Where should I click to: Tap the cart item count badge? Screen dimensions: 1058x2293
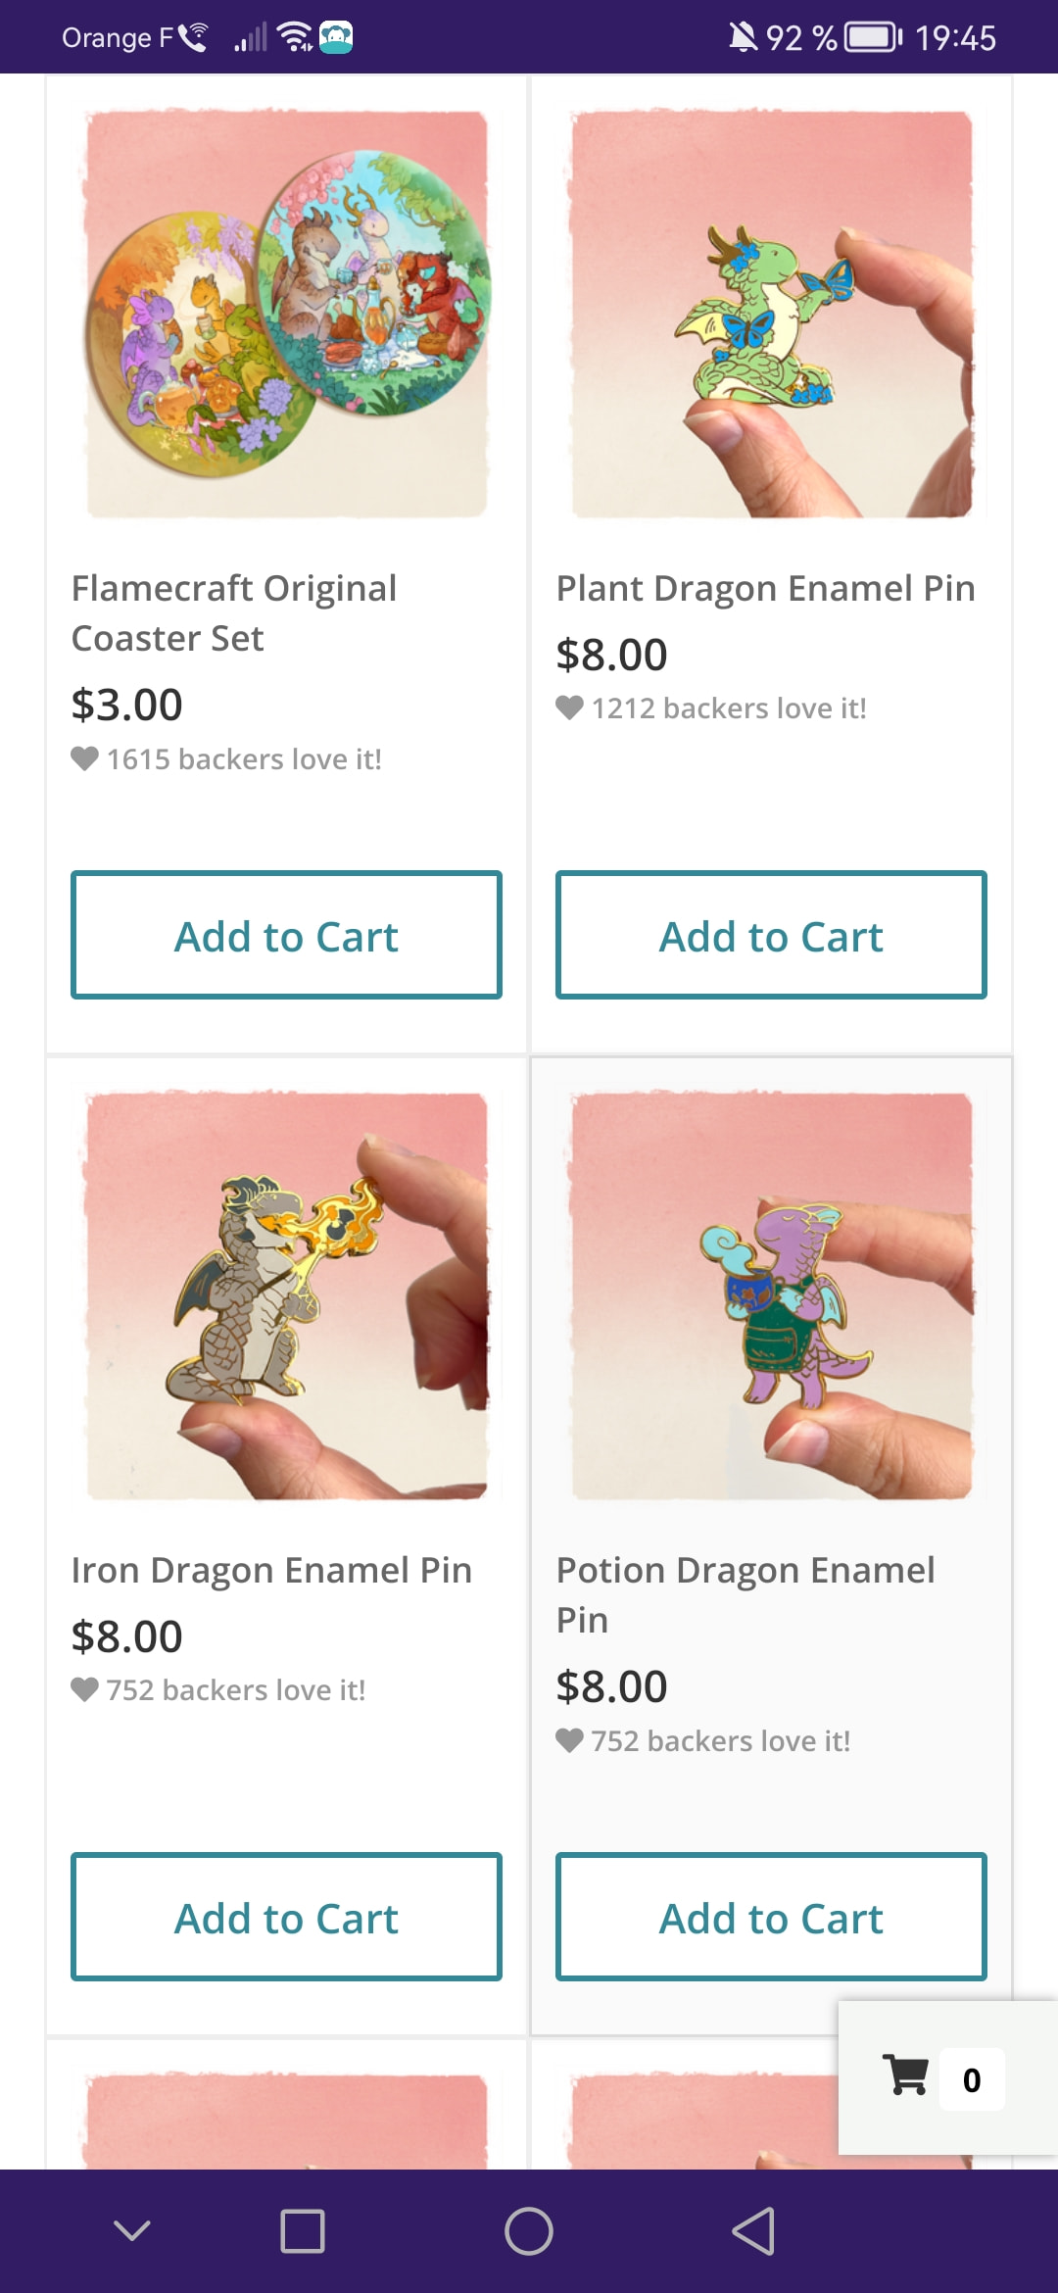pyautogui.click(x=971, y=2079)
